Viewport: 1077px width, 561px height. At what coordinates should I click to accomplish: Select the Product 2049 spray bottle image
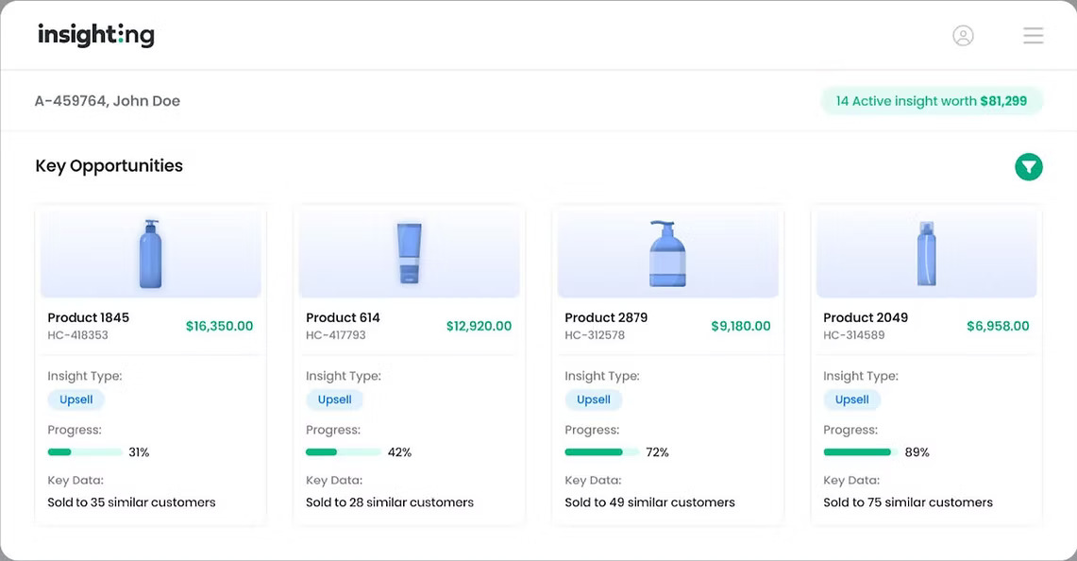[x=927, y=253]
